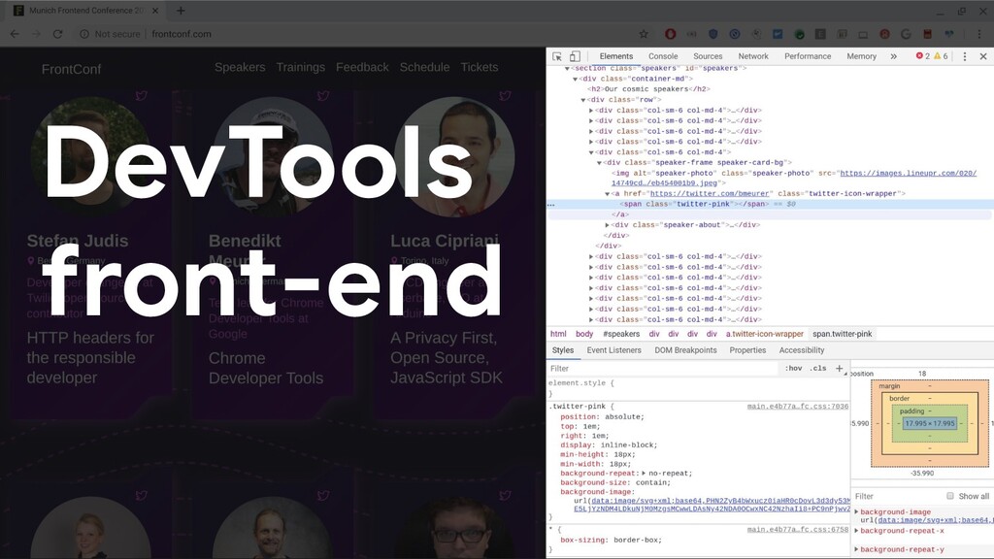Show more DevTools tabs with double chevron
Image resolution: width=994 pixels, height=559 pixels.
(893, 56)
